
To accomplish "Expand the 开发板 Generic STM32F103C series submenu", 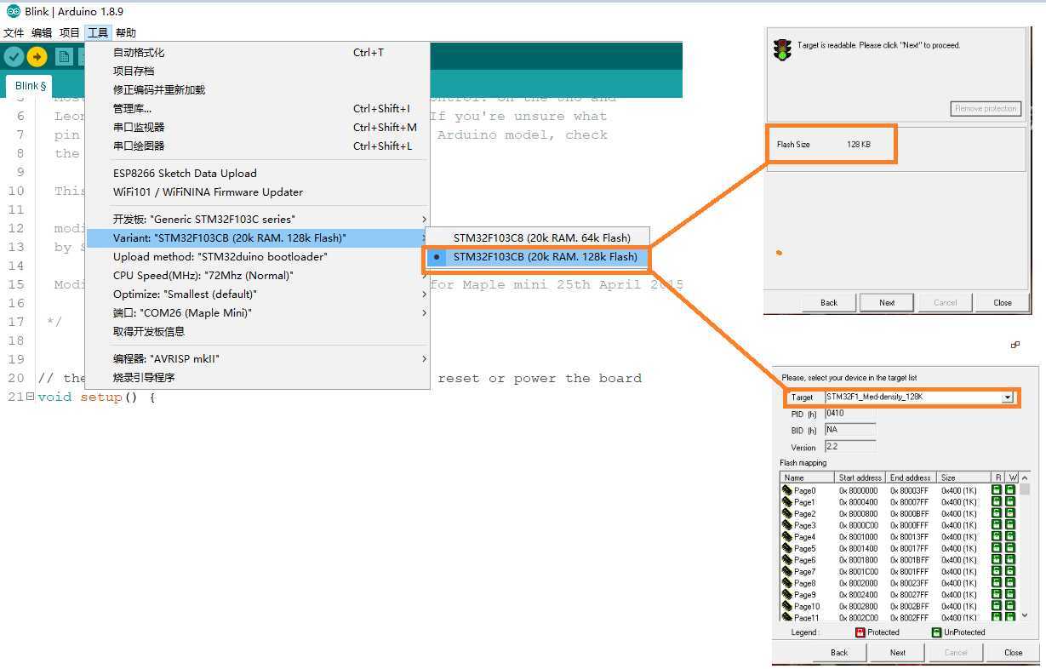I will coord(257,219).
